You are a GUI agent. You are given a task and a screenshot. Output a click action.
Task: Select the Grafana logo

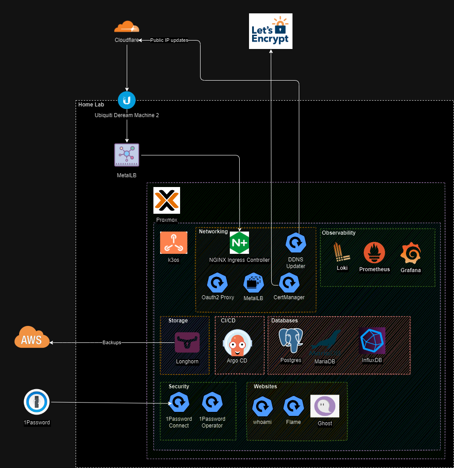(410, 253)
